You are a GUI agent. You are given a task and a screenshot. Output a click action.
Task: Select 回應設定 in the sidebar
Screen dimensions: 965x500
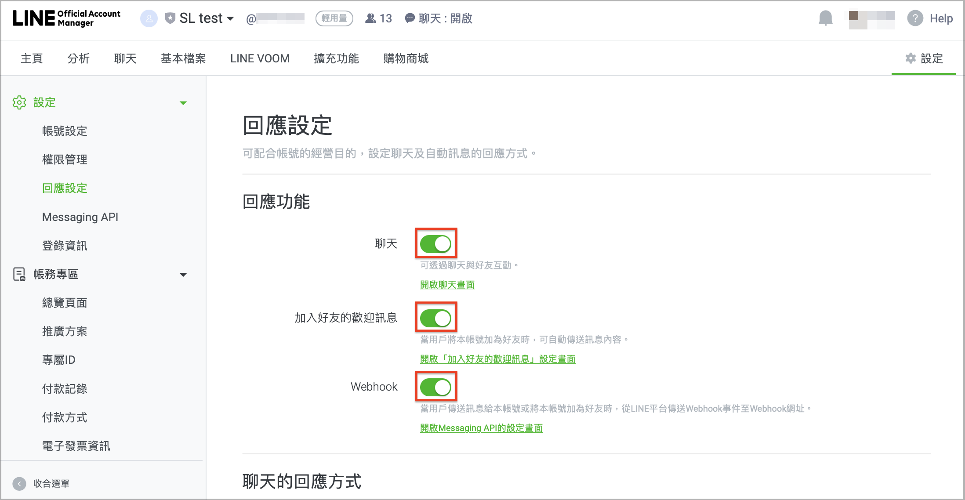click(65, 188)
